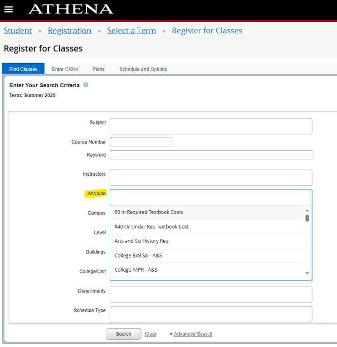The width and height of the screenshot is (337, 347).
Task: Go back to Select a Term
Action: [132, 30]
